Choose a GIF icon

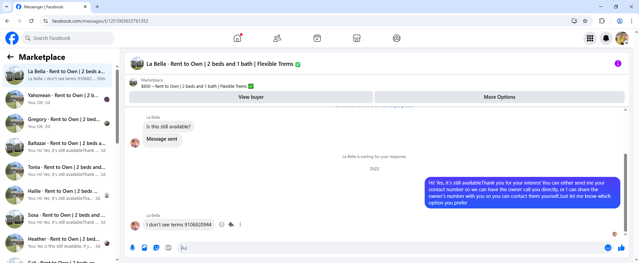click(168, 248)
